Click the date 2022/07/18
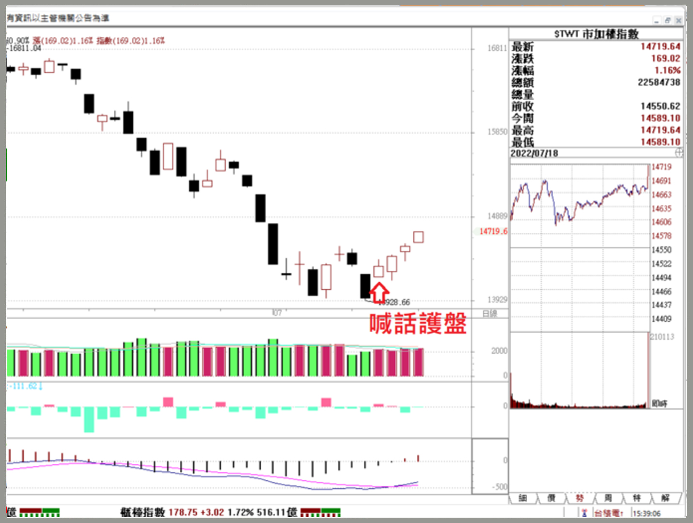 point(534,153)
